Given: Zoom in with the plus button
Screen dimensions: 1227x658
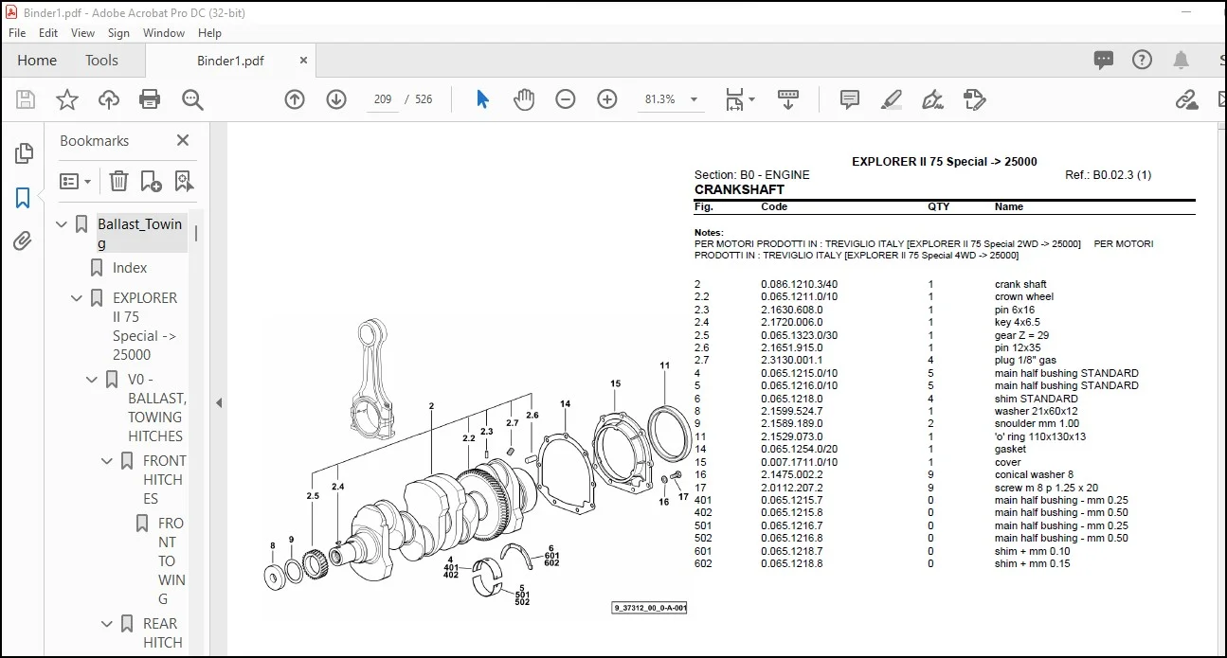Looking at the screenshot, I should pyautogui.click(x=607, y=99).
